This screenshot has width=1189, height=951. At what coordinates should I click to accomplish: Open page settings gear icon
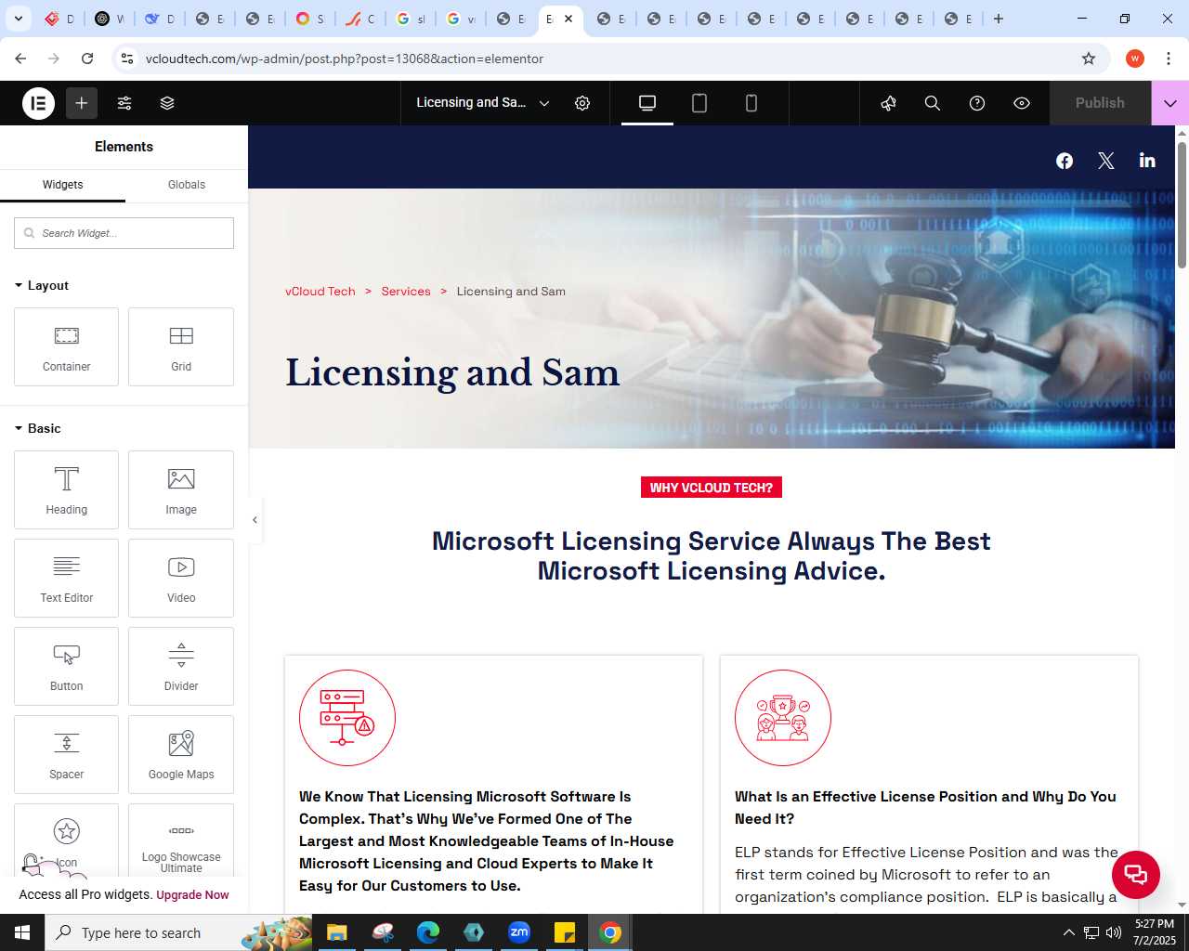pos(582,103)
